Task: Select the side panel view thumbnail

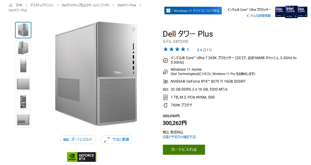Action: [23, 84]
